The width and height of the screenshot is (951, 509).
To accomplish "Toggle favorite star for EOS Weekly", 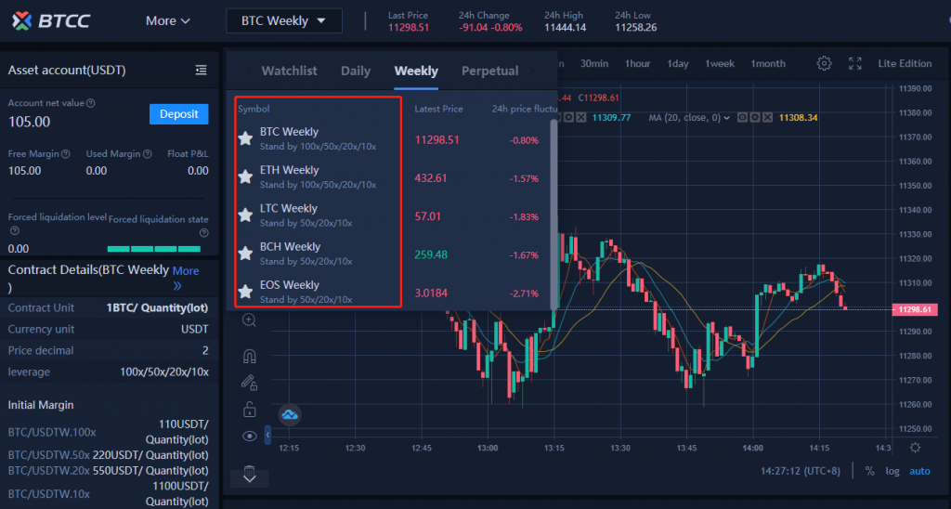I will tap(245, 292).
